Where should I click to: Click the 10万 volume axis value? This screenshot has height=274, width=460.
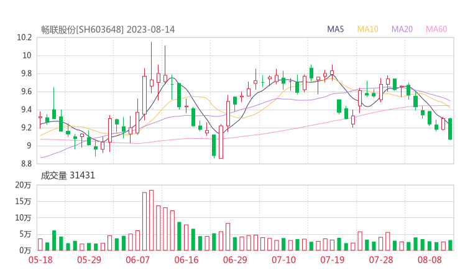click(23, 218)
